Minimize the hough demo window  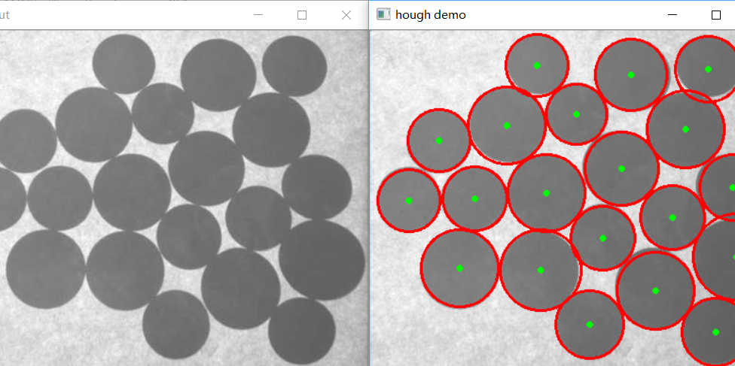(x=672, y=14)
